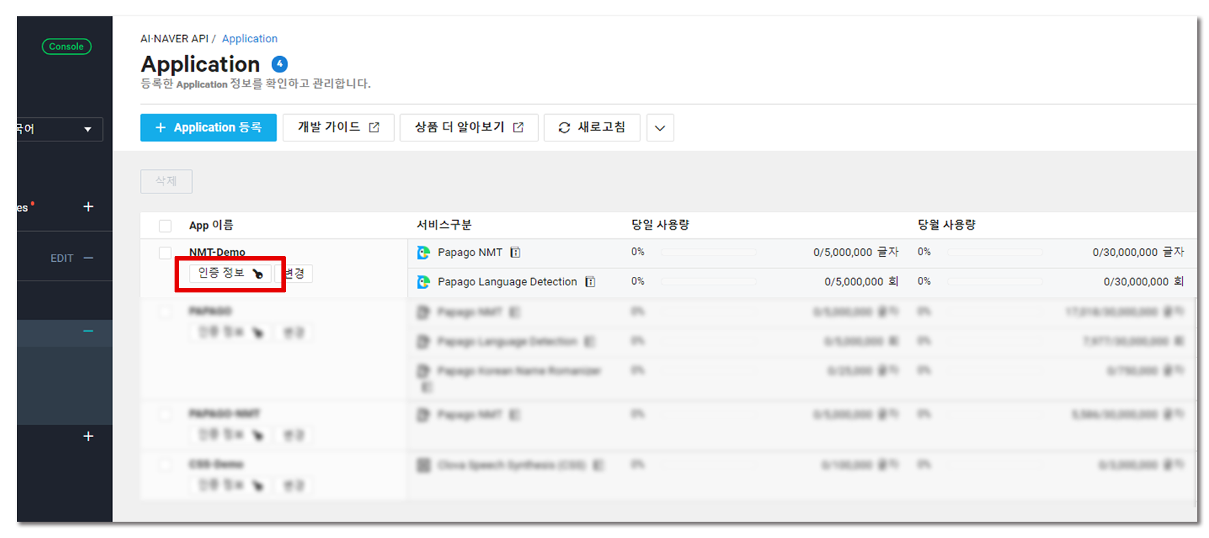Click the 새로고침 refresh button
The width and height of the screenshot is (1209, 538).
pos(592,128)
